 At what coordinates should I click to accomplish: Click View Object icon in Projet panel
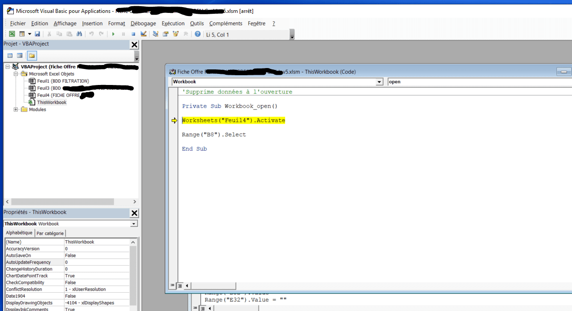(x=20, y=56)
